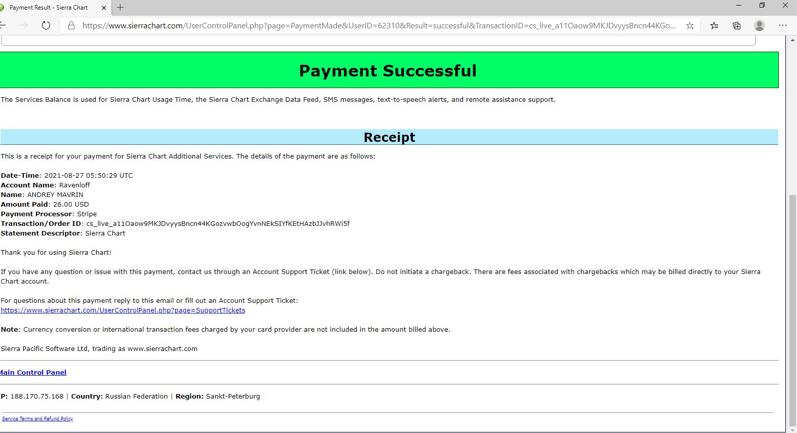Click the Receipt heading
The height and width of the screenshot is (433, 797).
coord(389,137)
